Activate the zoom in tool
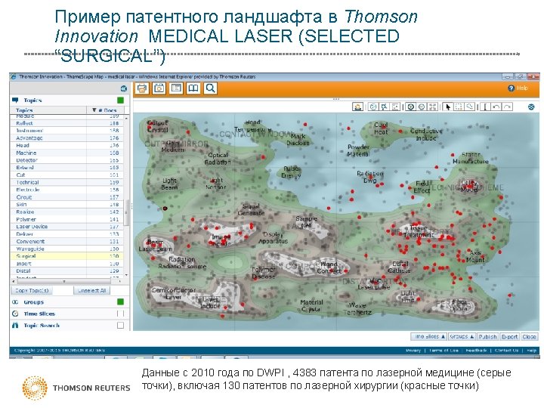Viewport: 544px width, 408px height. pos(411,107)
